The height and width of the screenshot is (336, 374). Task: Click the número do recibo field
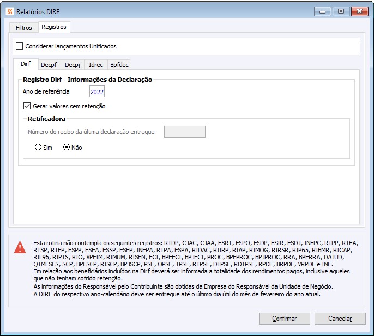(x=185, y=132)
